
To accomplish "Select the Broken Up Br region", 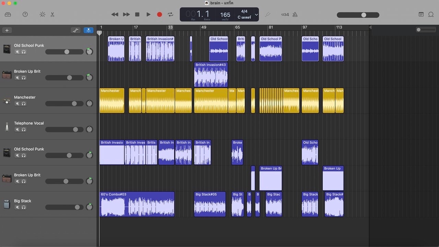I will (270, 178).
